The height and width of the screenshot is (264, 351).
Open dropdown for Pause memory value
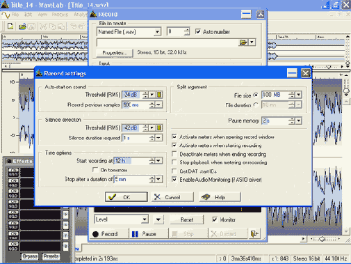(x=298, y=121)
